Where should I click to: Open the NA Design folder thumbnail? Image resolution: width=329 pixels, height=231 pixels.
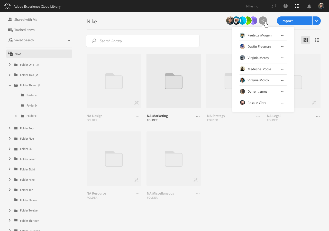click(114, 81)
